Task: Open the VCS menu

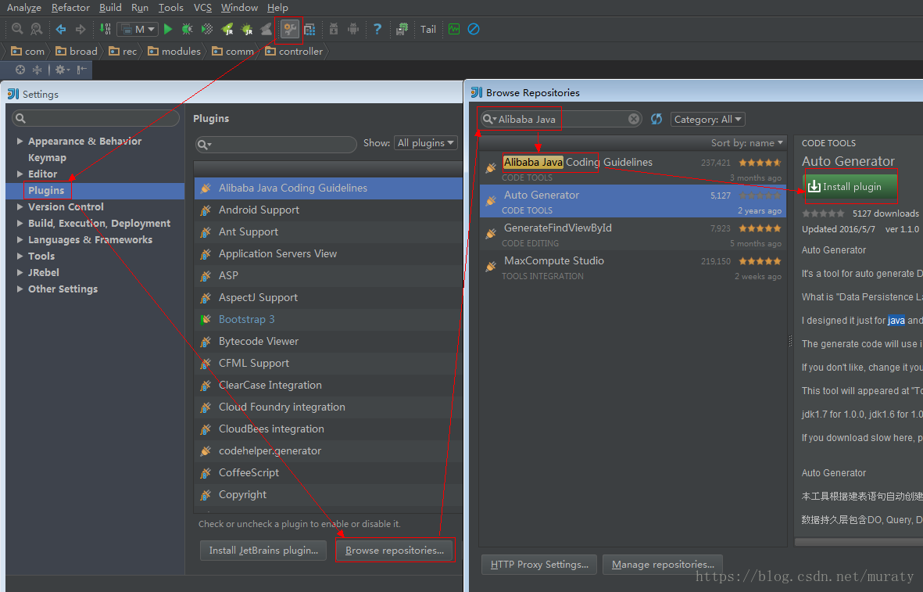Action: (x=202, y=8)
